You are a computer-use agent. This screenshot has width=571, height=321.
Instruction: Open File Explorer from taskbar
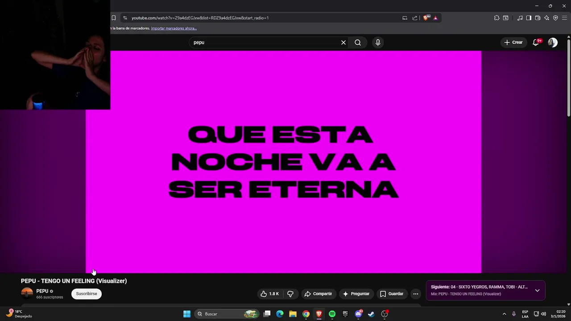pyautogui.click(x=293, y=314)
